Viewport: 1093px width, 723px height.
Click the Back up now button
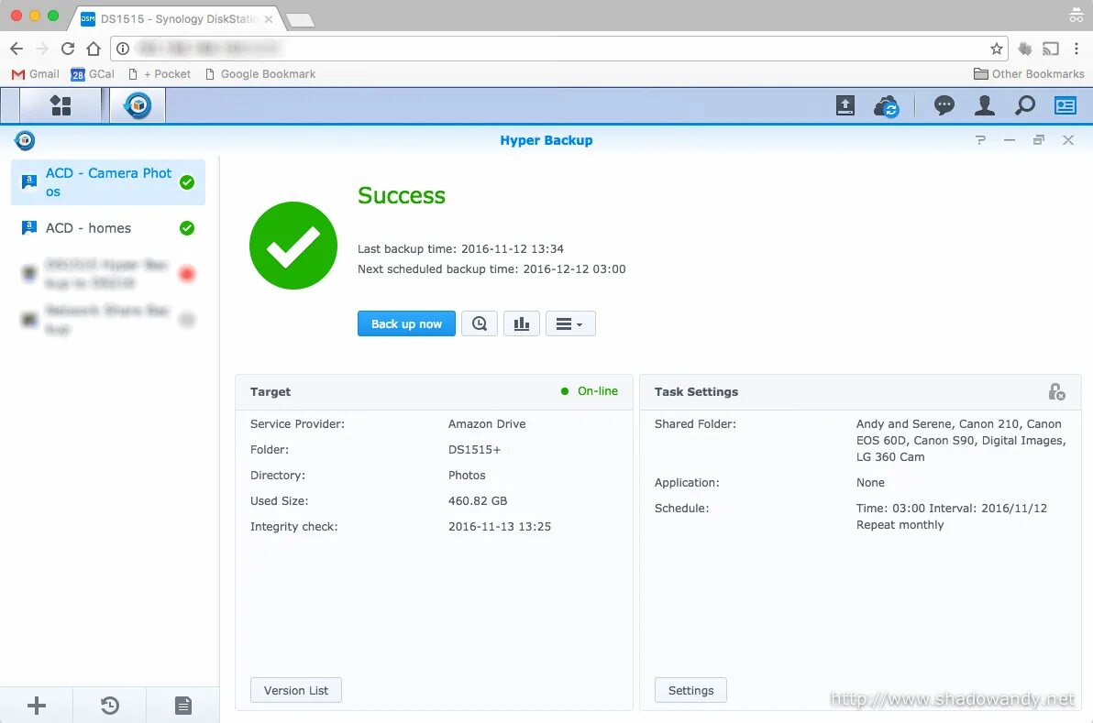tap(406, 323)
